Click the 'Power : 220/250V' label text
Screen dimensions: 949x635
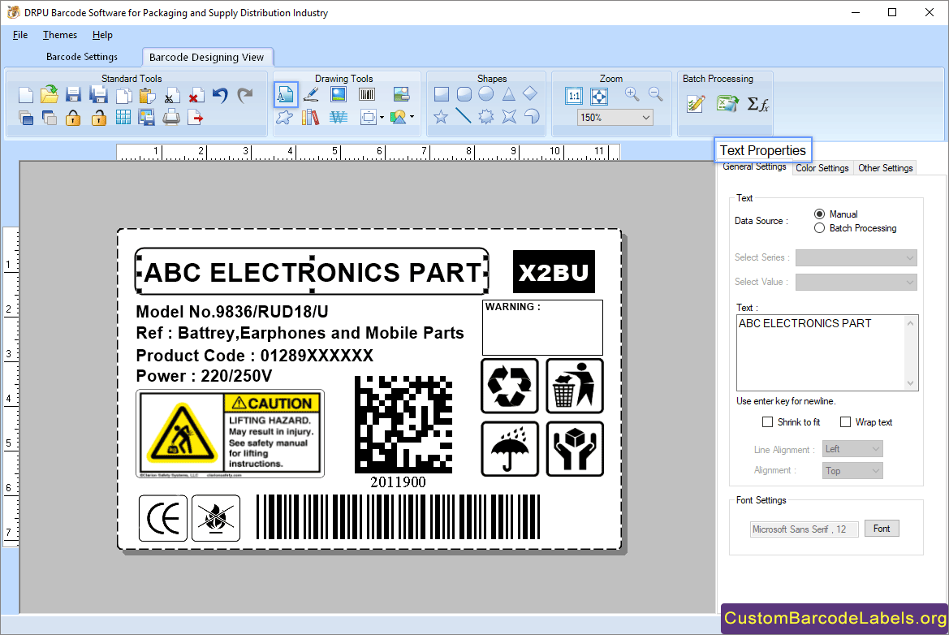pos(204,377)
